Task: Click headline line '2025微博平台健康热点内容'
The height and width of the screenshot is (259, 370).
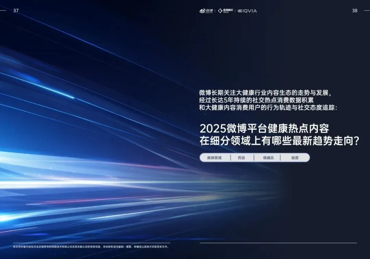Action: [264, 128]
